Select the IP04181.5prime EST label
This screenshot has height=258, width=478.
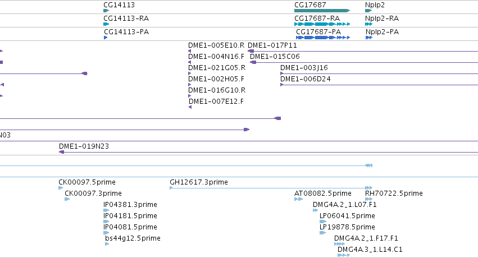click(130, 216)
